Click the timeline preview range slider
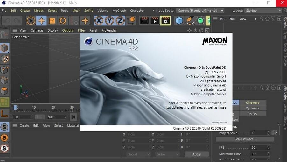The image size is (287, 162). pyautogui.click(x=39, y=117)
